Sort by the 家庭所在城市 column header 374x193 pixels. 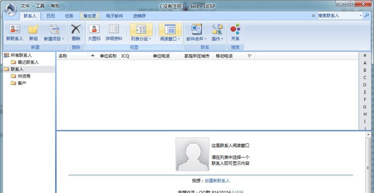tap(197, 56)
